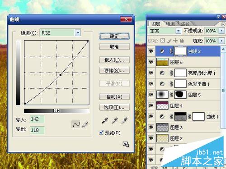
Task: Open the layers panel flyout menu arrow
Action: 223,24
